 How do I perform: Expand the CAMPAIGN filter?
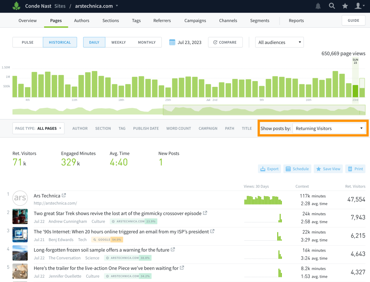coord(208,128)
